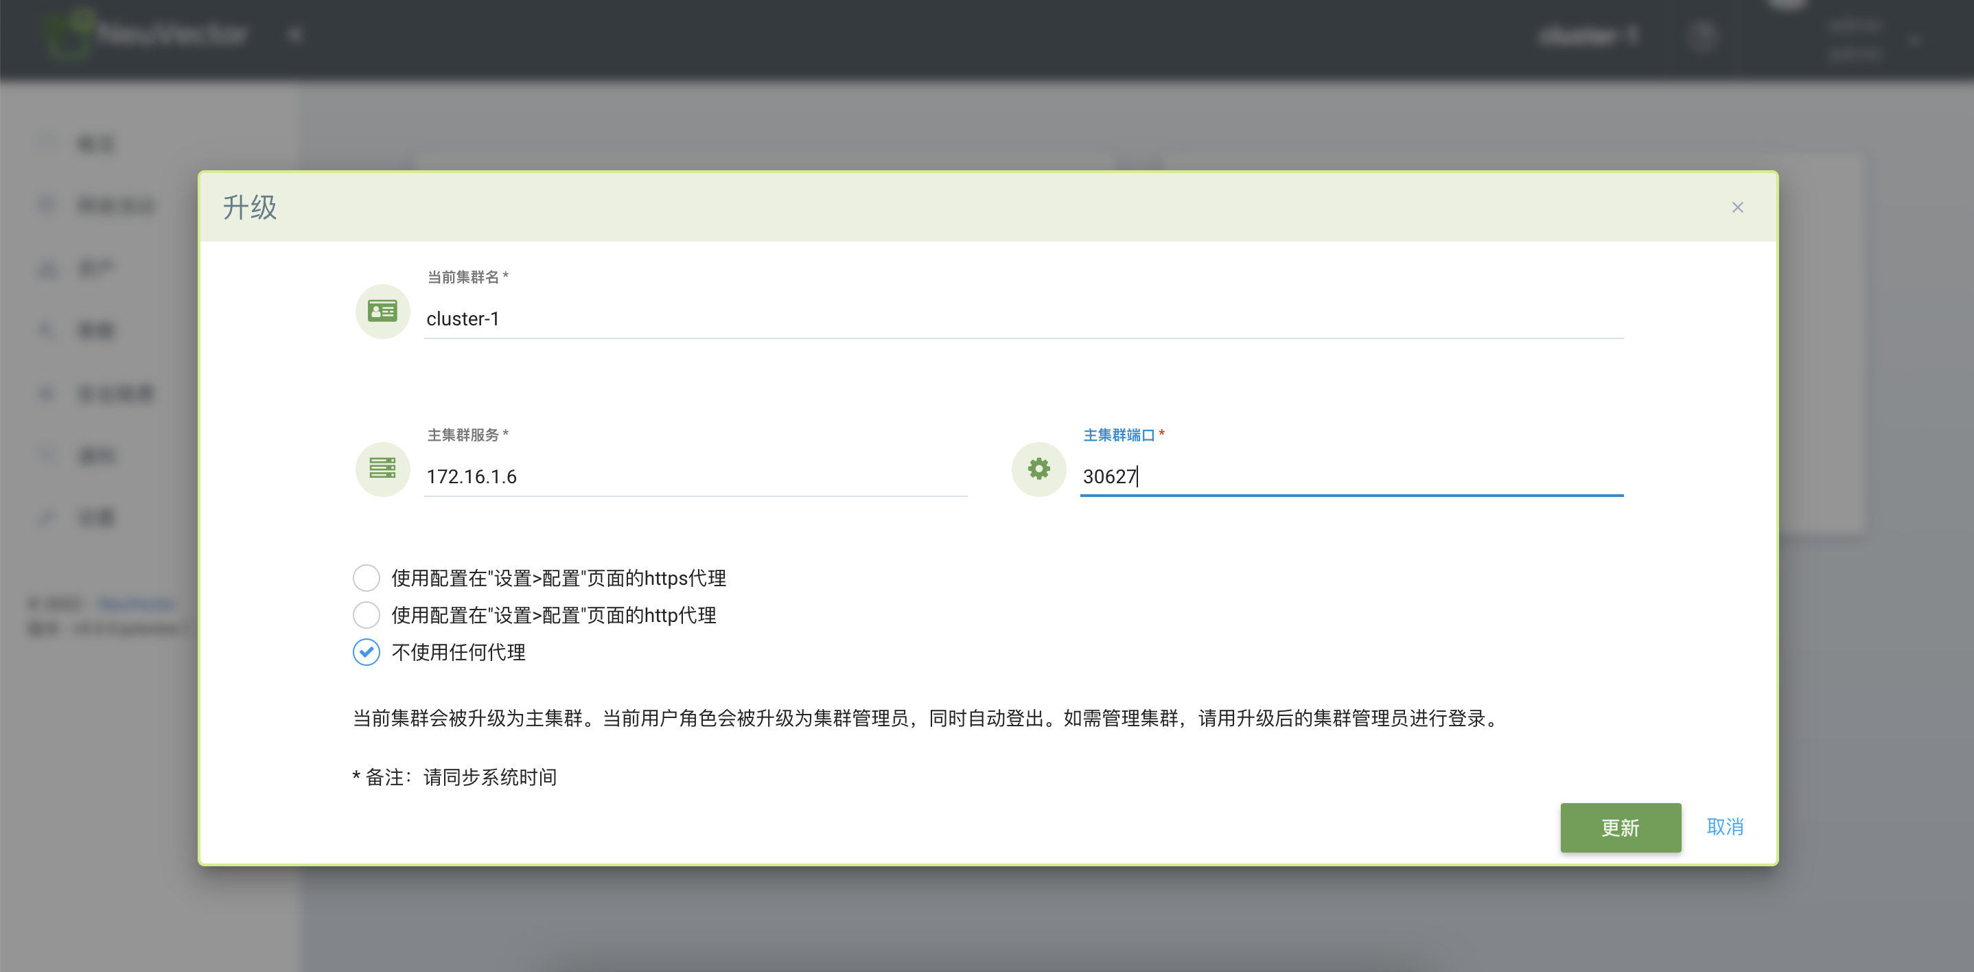The height and width of the screenshot is (972, 1974).
Task: Click the 取消 link
Action: pyautogui.click(x=1725, y=826)
